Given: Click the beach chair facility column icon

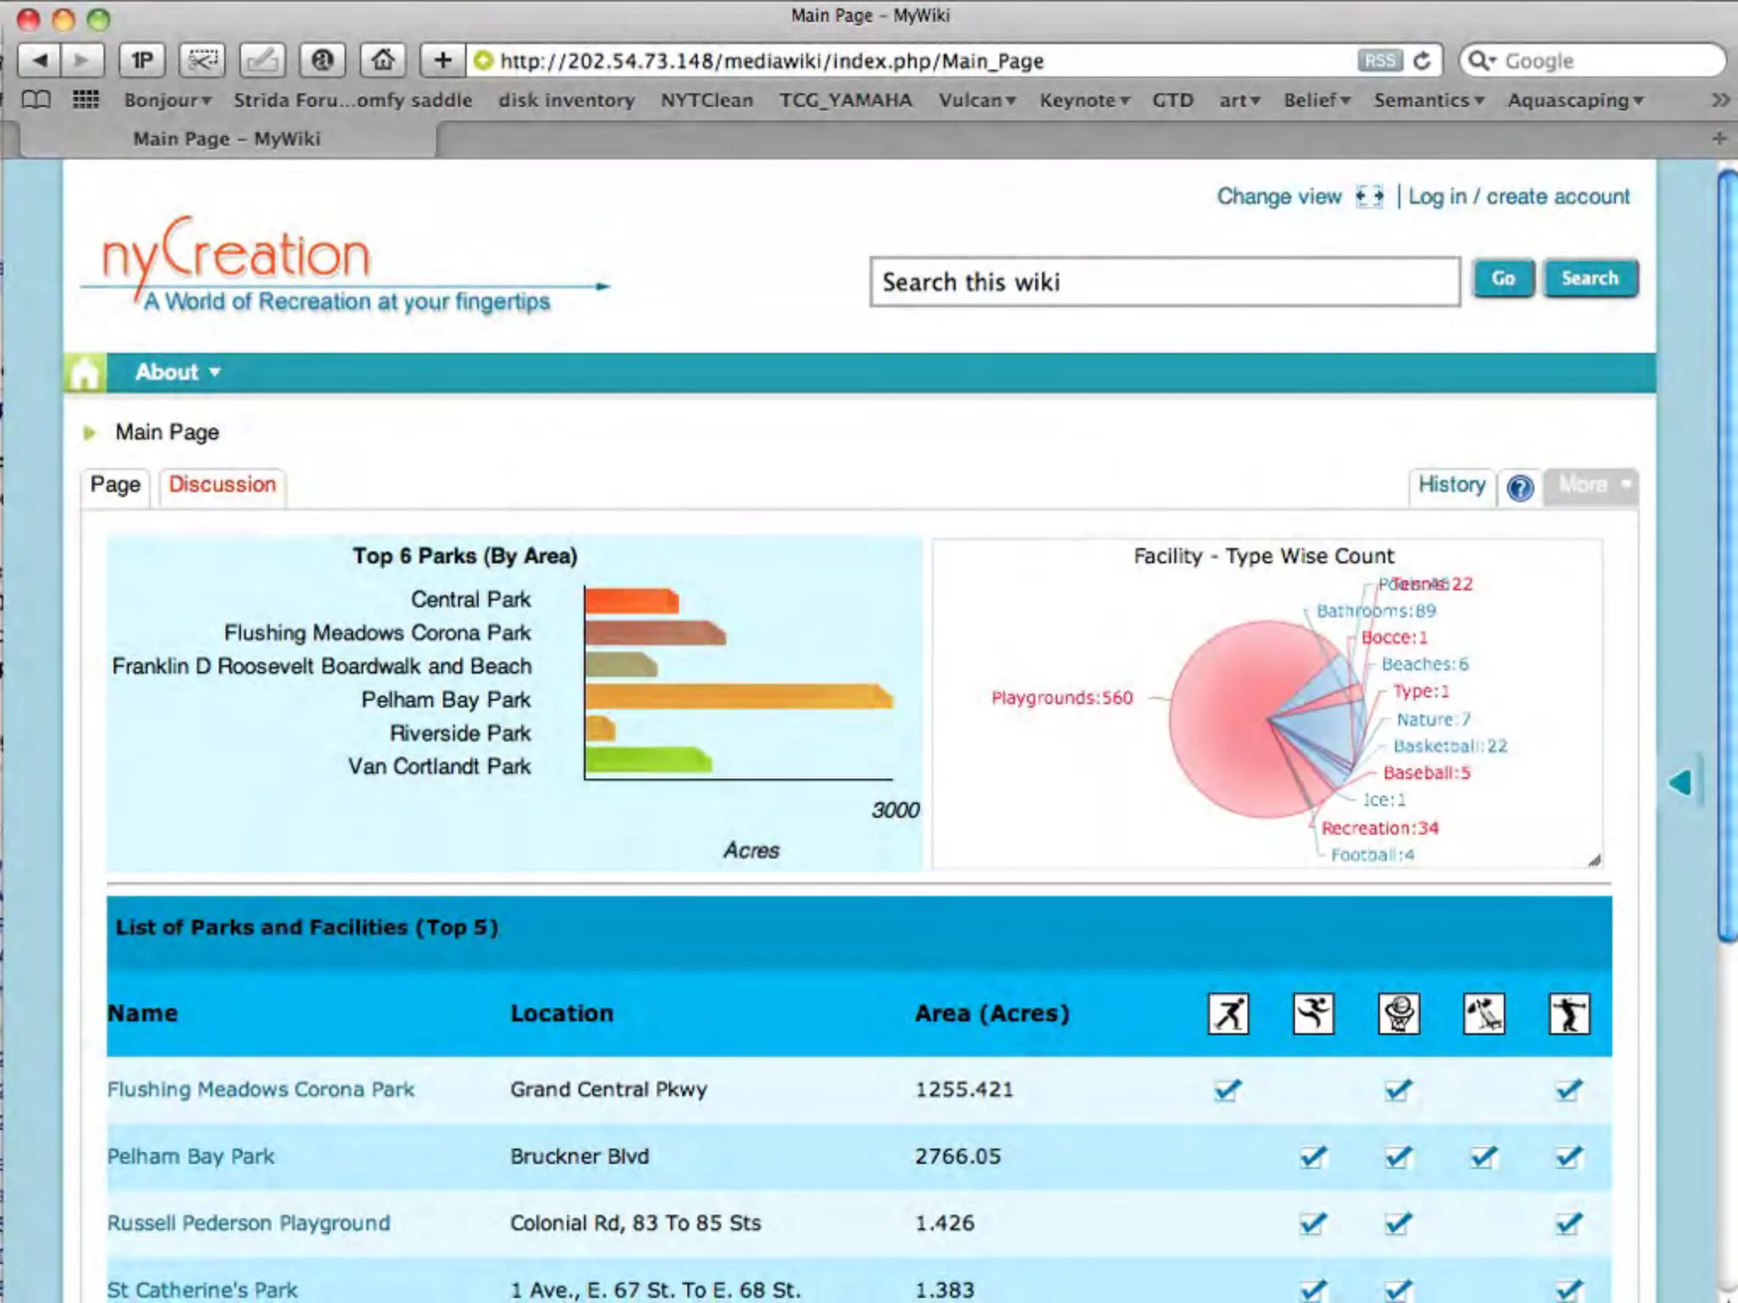Looking at the screenshot, I should 1483,1014.
